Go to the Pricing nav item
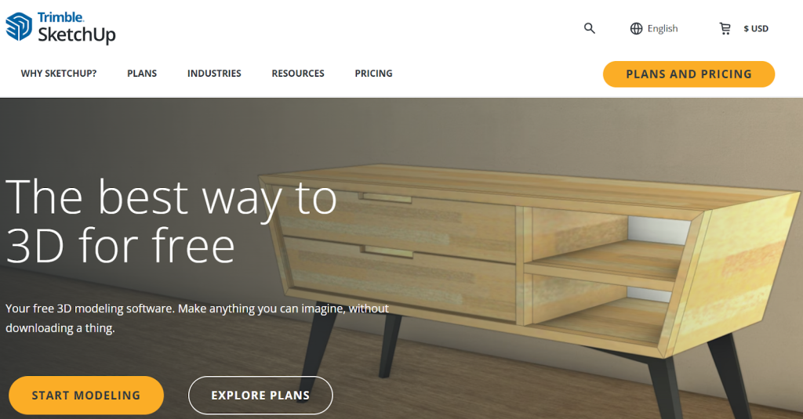This screenshot has height=419, width=803. point(374,74)
